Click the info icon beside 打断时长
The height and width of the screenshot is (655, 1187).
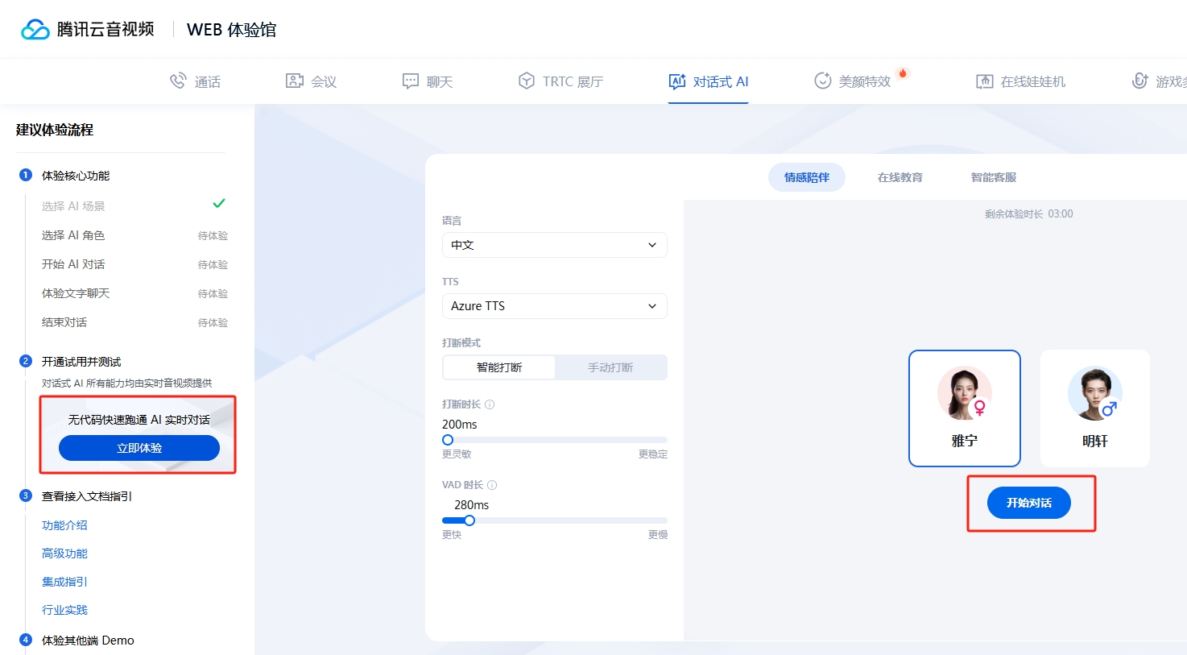490,404
